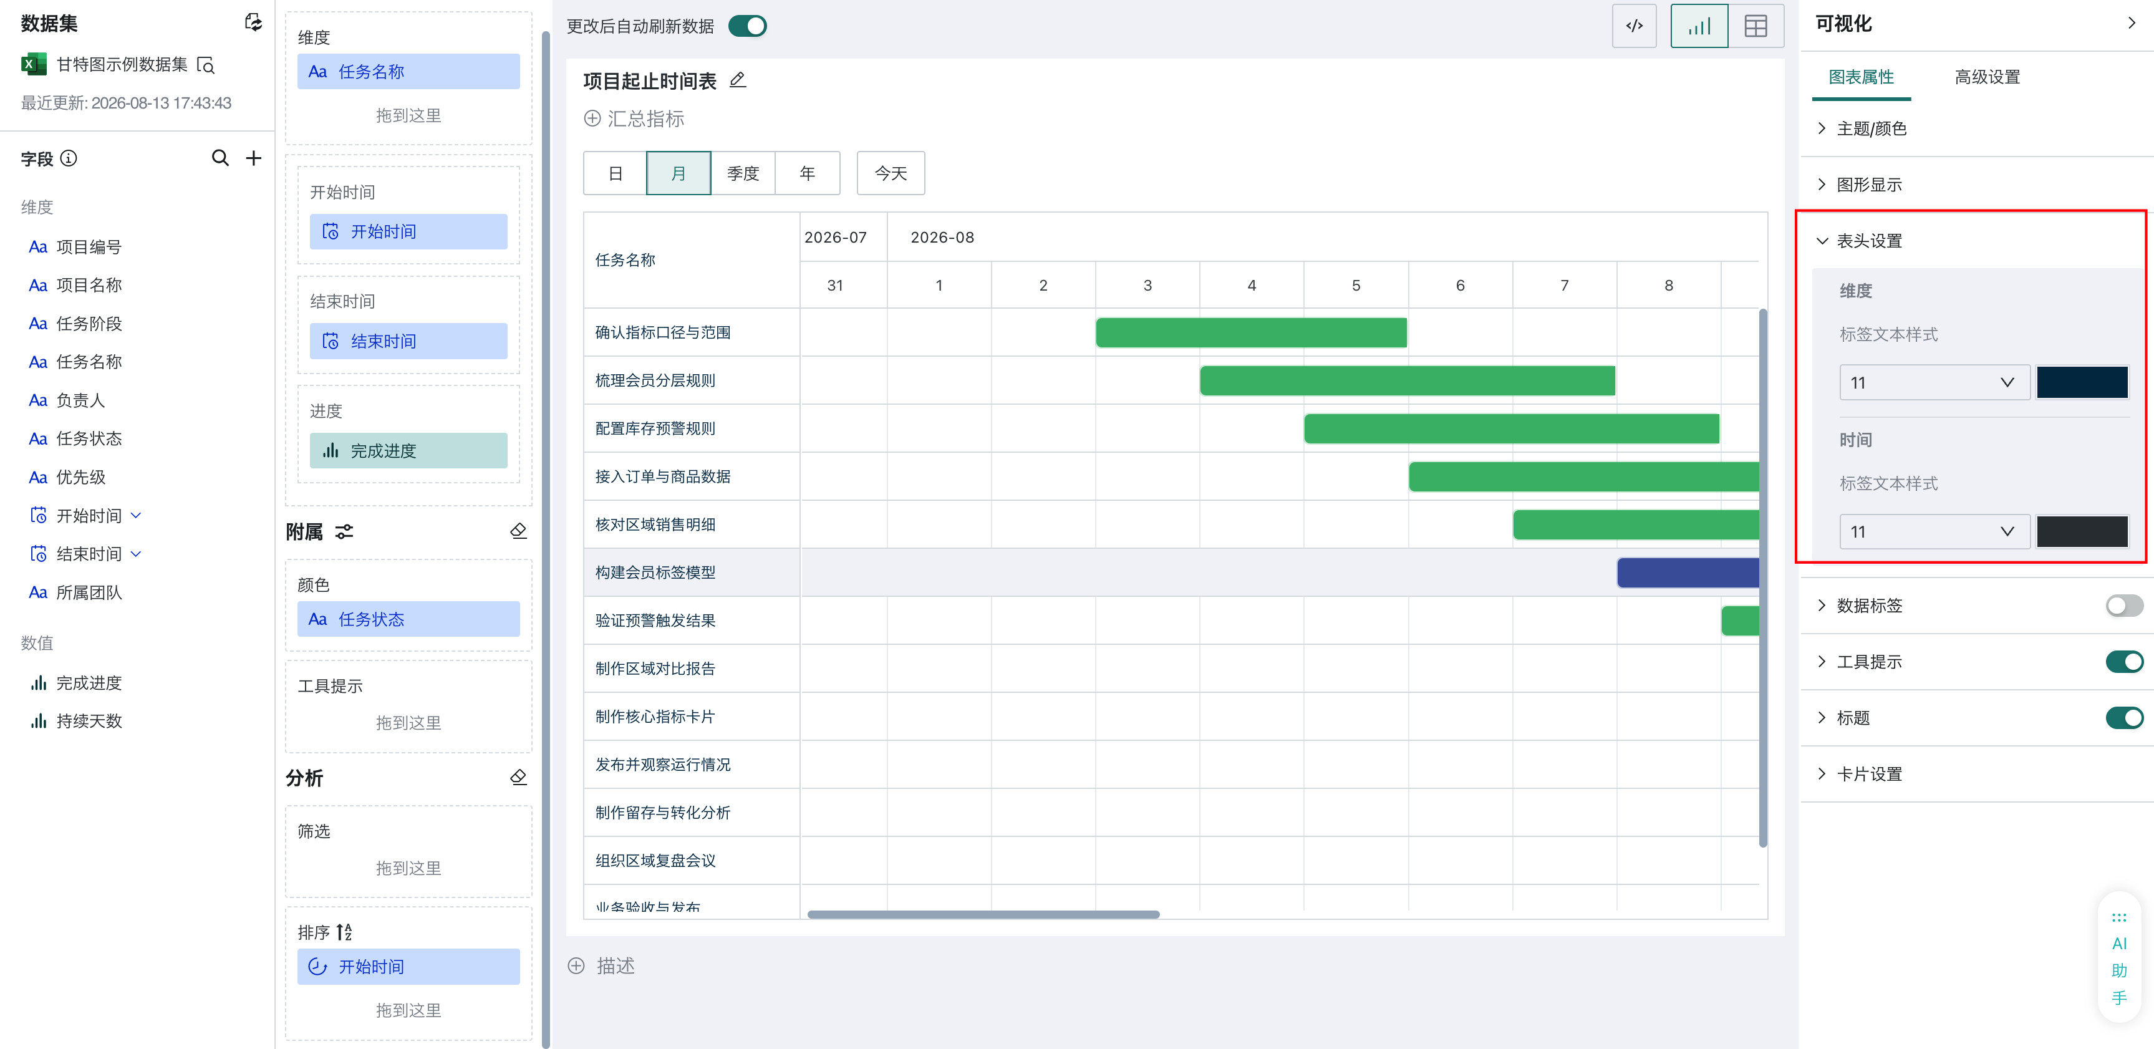Click the Aa icon beside 项目编号
Screen dimensions: 2154x1049
click(37, 247)
